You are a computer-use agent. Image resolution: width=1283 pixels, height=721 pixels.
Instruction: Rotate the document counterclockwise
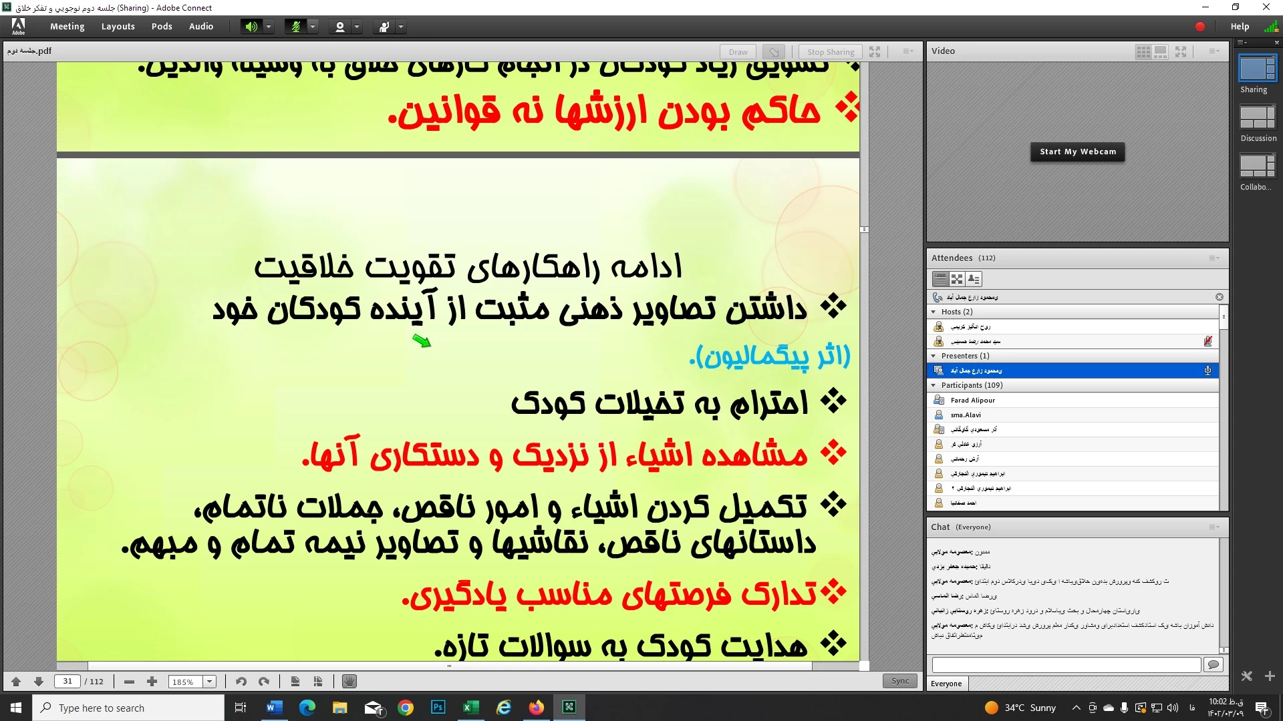241,682
